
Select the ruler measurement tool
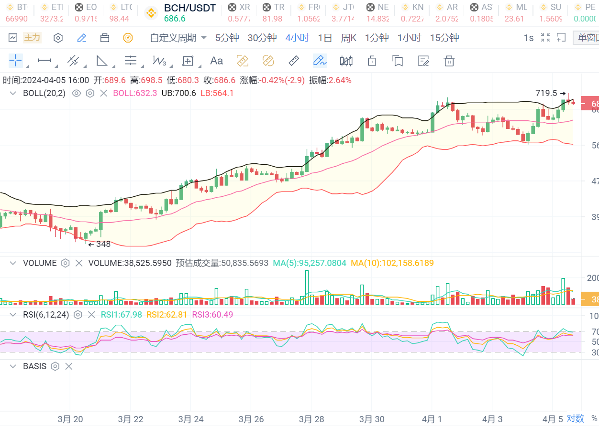[x=294, y=61]
